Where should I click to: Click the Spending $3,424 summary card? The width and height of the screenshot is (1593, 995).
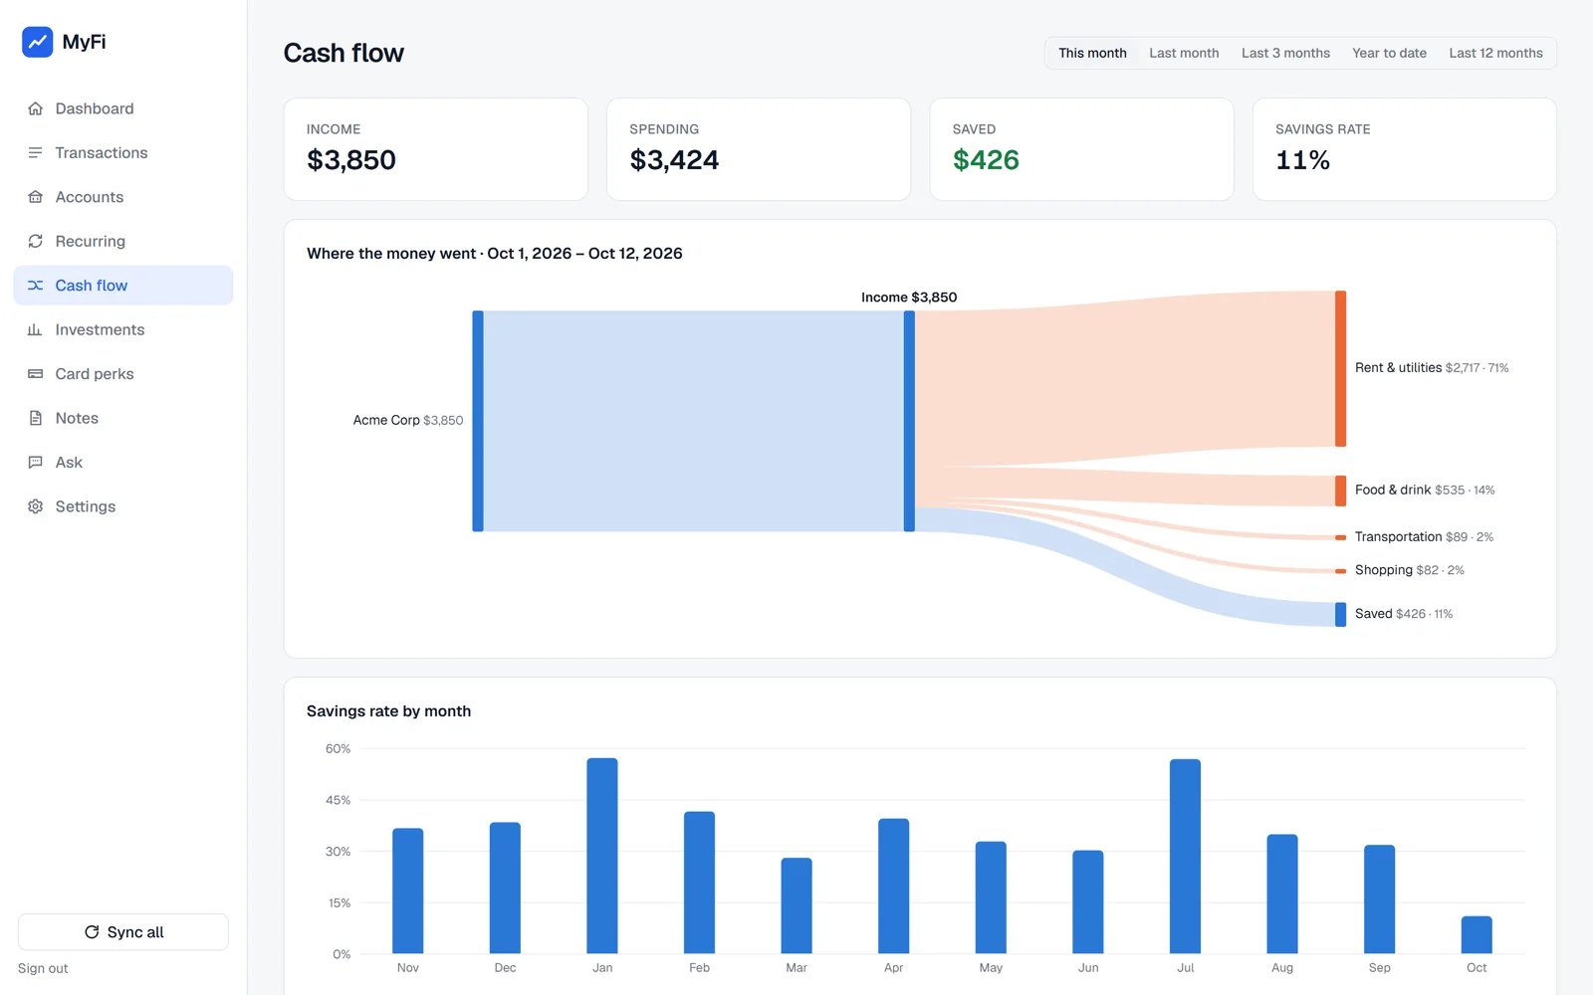tap(759, 149)
